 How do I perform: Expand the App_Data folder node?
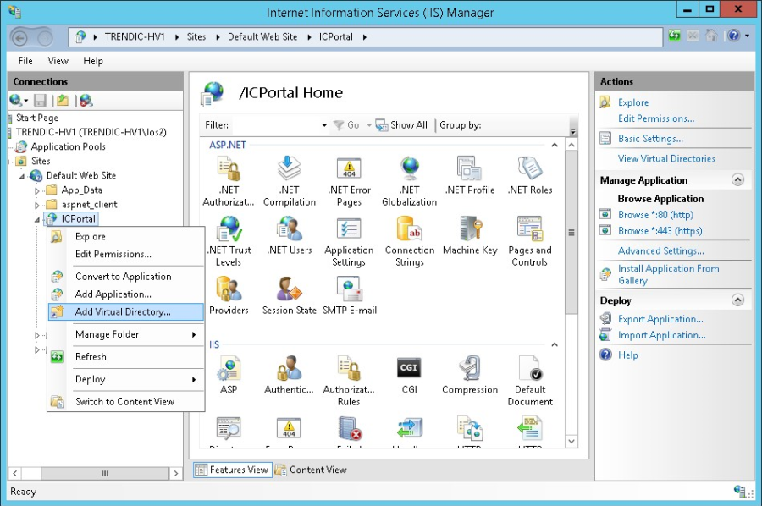click(37, 191)
